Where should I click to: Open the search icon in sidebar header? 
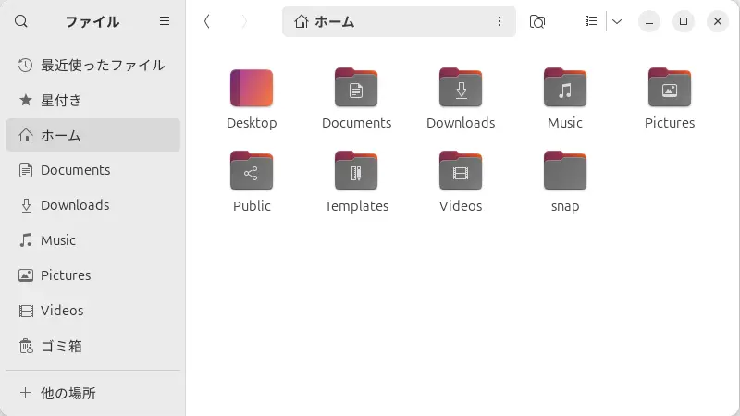(x=21, y=21)
